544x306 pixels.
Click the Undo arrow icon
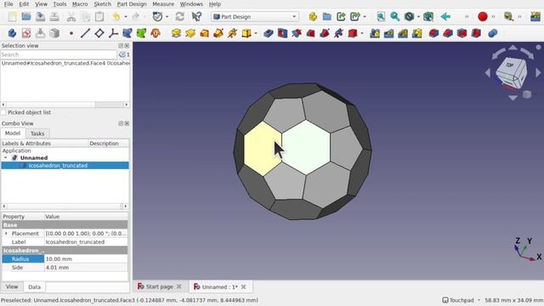point(116,17)
